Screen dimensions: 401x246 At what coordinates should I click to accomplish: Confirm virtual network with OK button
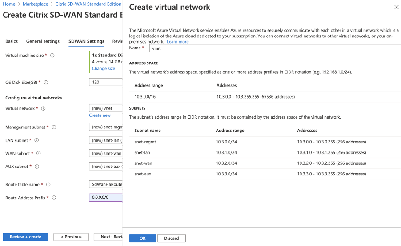pos(142,238)
